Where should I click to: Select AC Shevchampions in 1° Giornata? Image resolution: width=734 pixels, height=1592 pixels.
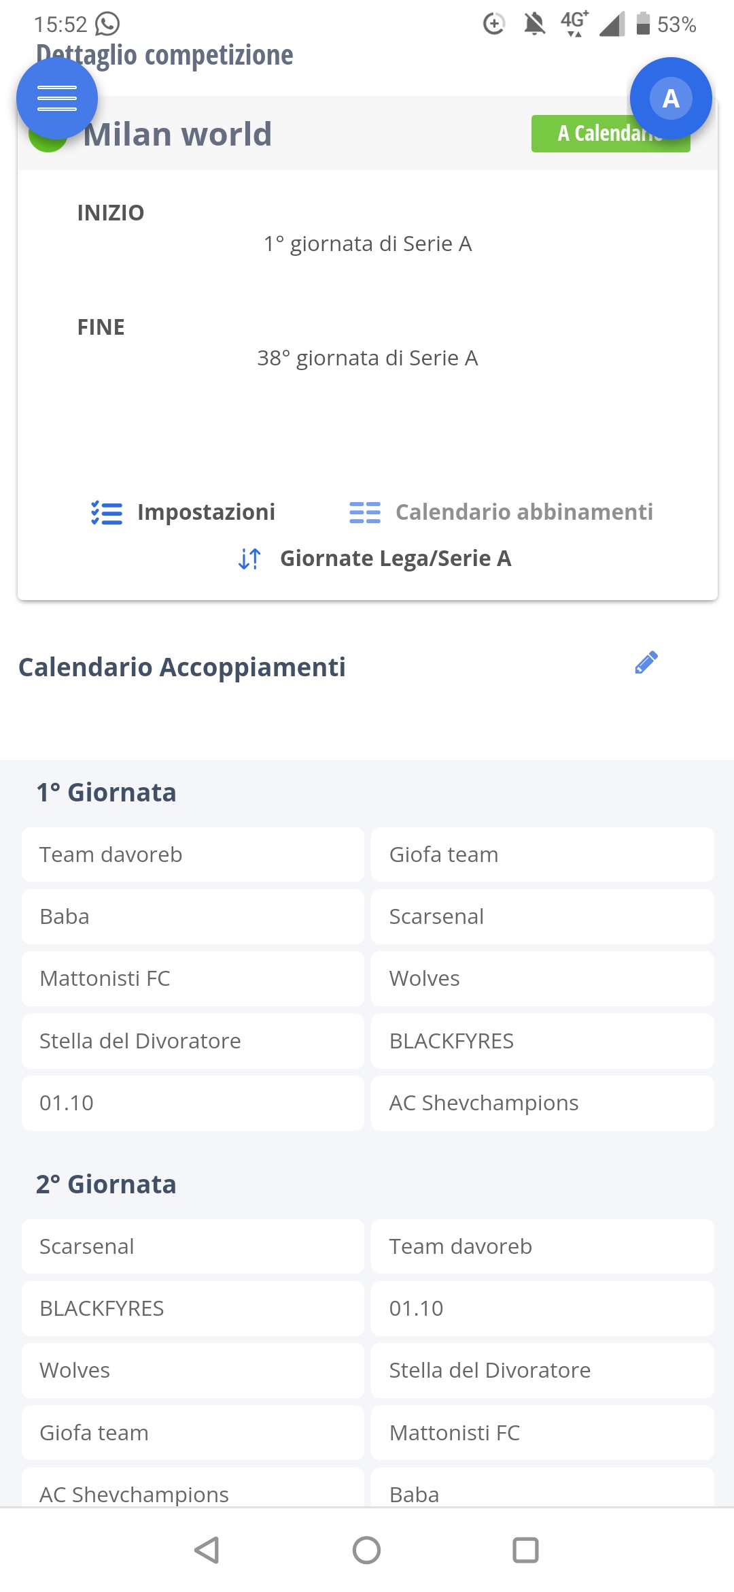tap(542, 1103)
